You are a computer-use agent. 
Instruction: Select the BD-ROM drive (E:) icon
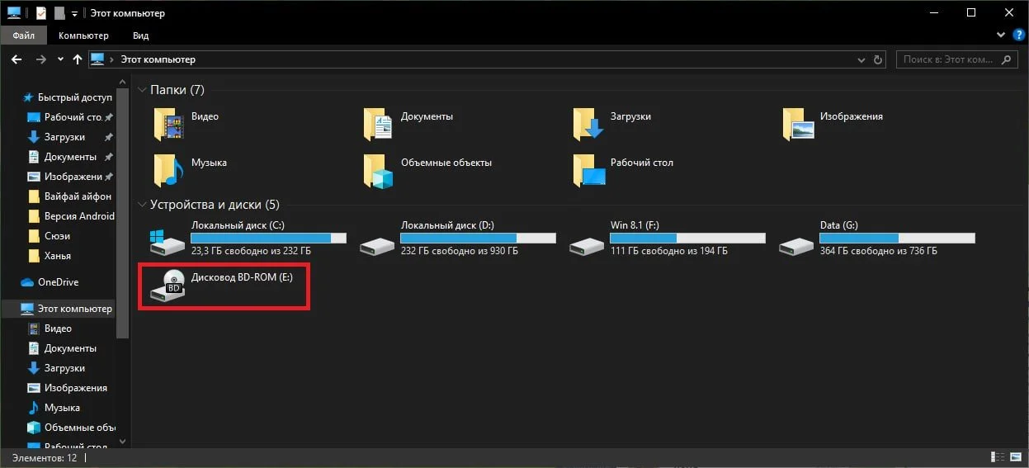coord(168,286)
